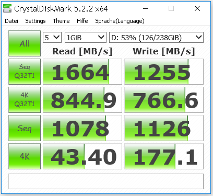Start the Seq Q32T1 test
Image resolution: width=213 pixels, height=196 pixels.
25,72
